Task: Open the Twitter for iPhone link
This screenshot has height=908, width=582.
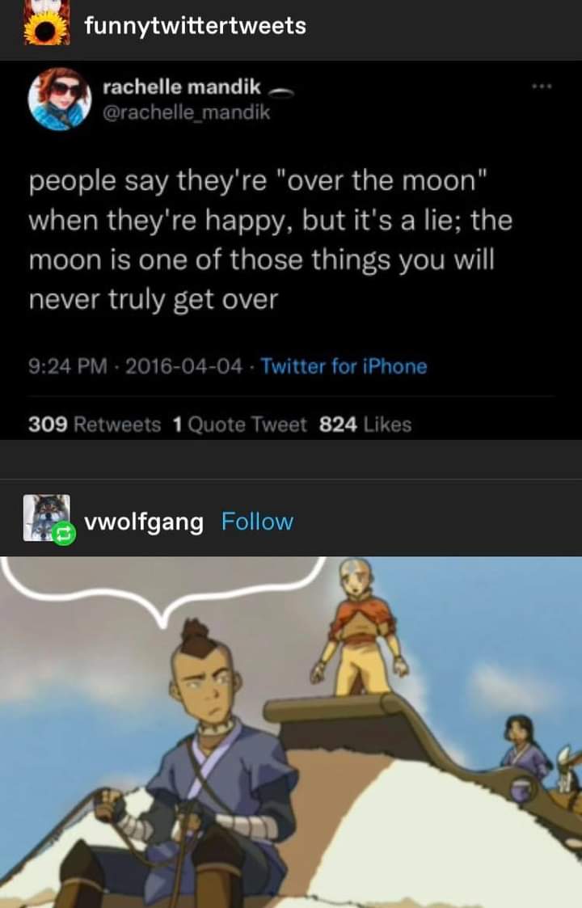Action: click(x=344, y=366)
